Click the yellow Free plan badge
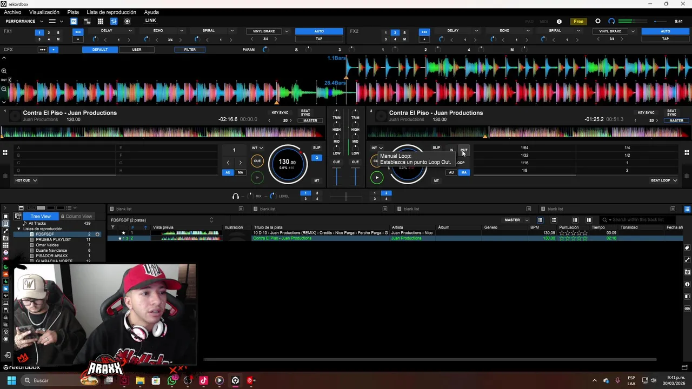Image resolution: width=692 pixels, height=389 pixels. [x=578, y=22]
